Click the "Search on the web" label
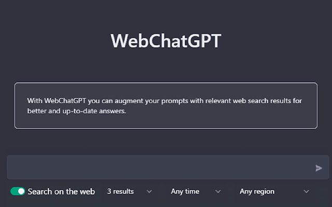Screen dimensions: 332x207 61,191
